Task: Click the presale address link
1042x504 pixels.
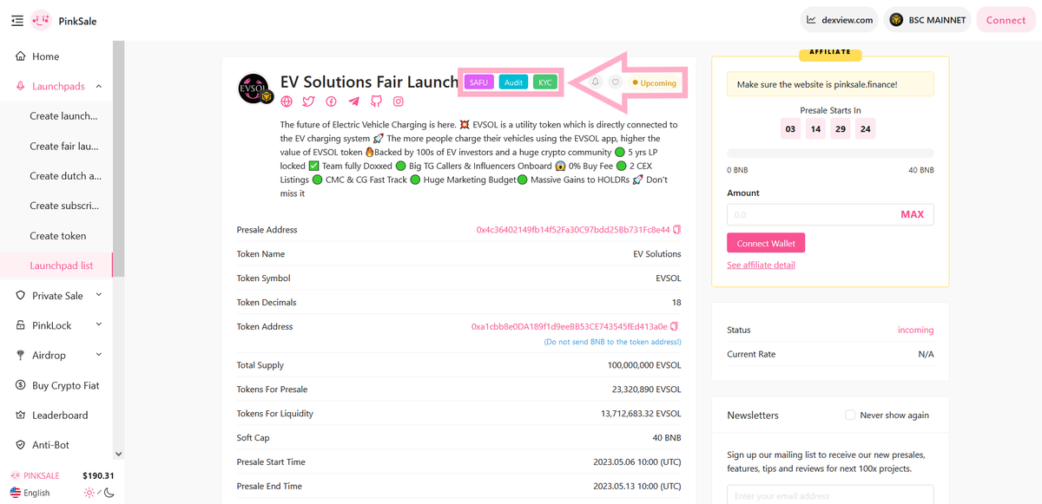Action: [573, 230]
